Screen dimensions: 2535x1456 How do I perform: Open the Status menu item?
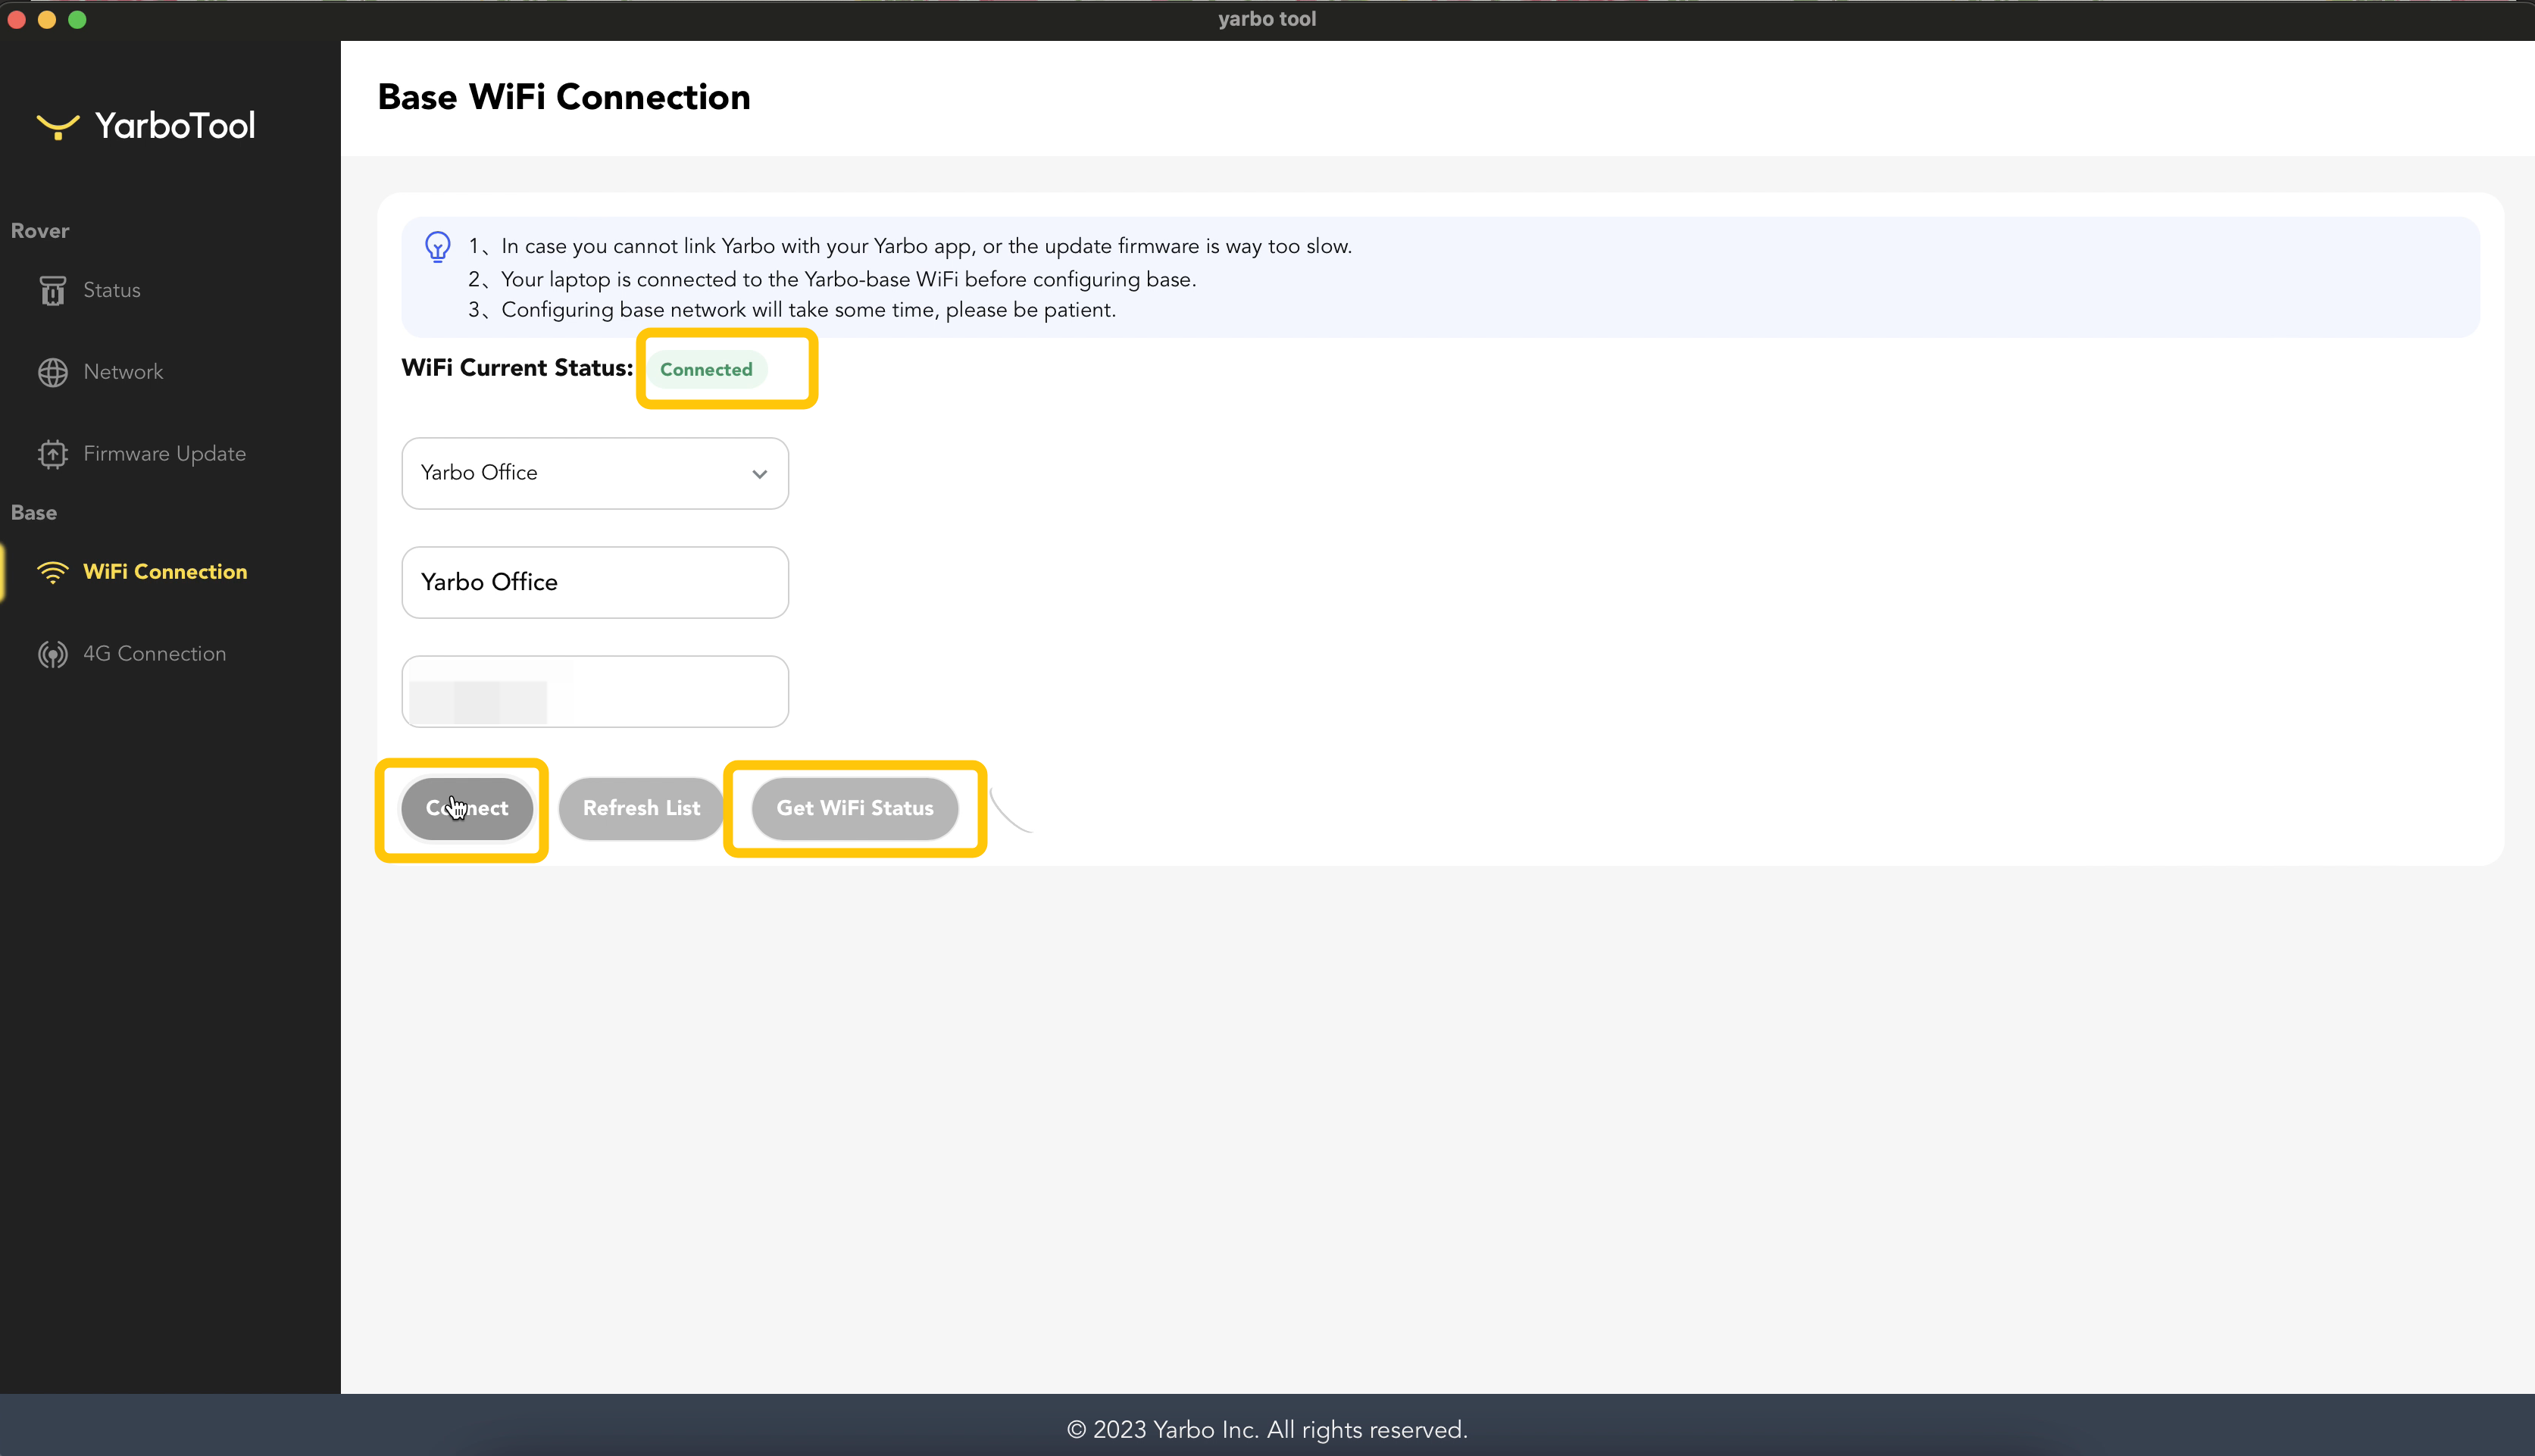pyautogui.click(x=112, y=290)
